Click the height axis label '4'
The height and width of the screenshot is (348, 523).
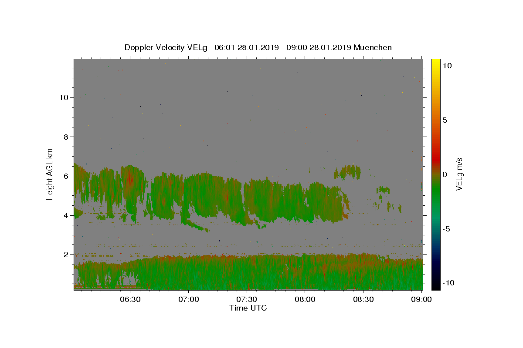[67, 215]
